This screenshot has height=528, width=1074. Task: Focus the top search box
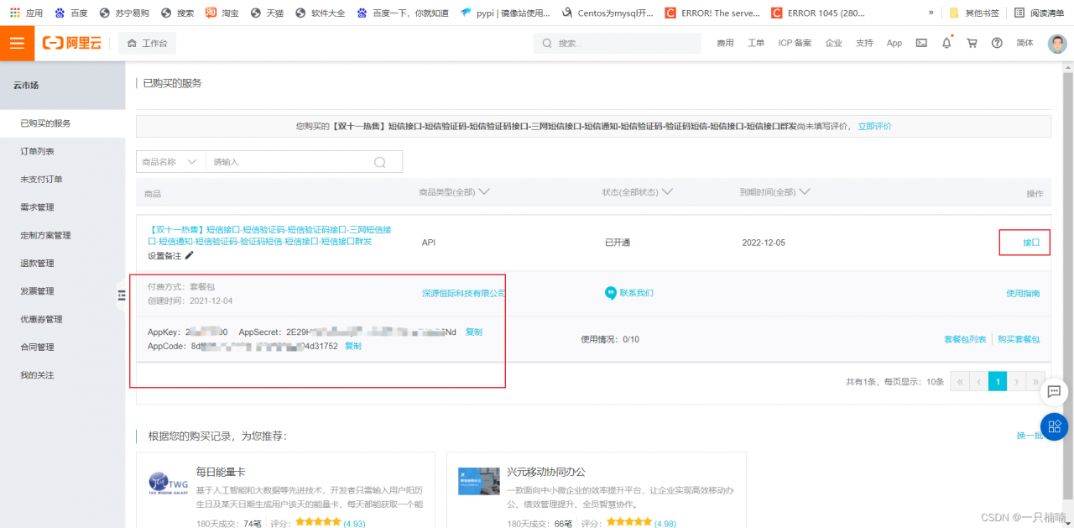click(x=617, y=43)
